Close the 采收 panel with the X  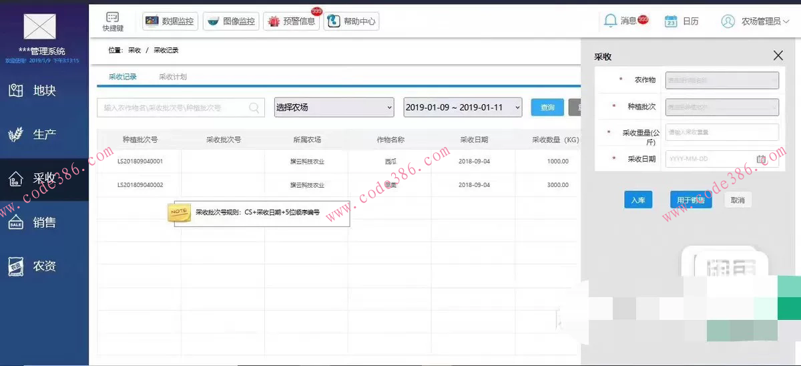[778, 56]
